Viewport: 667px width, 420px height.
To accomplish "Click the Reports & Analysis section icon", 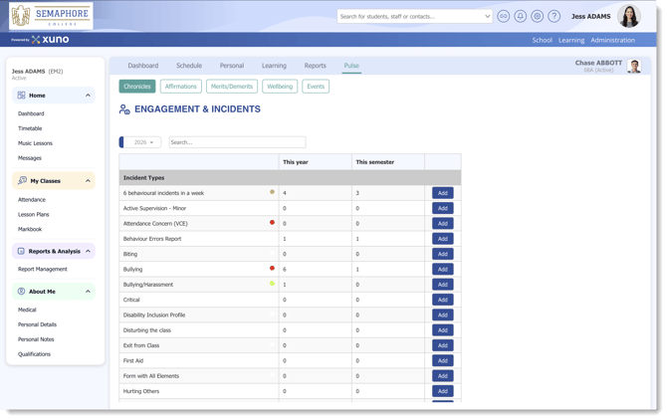I will tap(21, 251).
